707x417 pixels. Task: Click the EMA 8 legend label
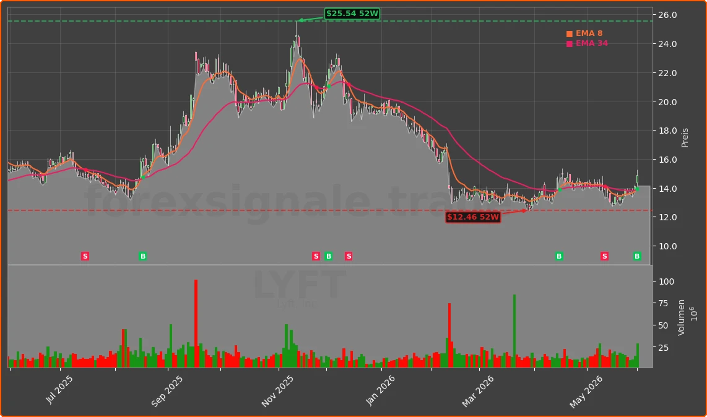pos(589,33)
